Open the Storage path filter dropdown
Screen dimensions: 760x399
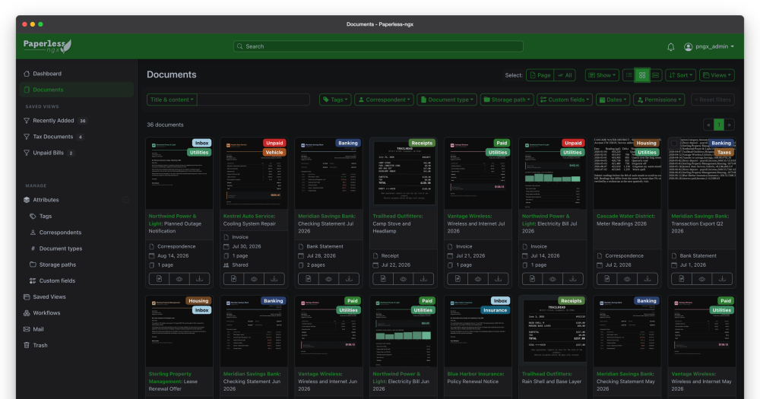pos(507,100)
